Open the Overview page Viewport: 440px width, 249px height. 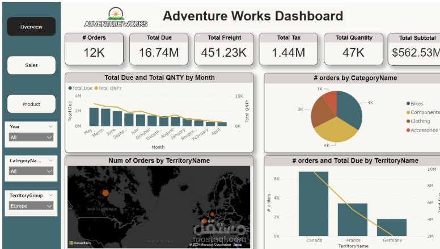[31, 27]
